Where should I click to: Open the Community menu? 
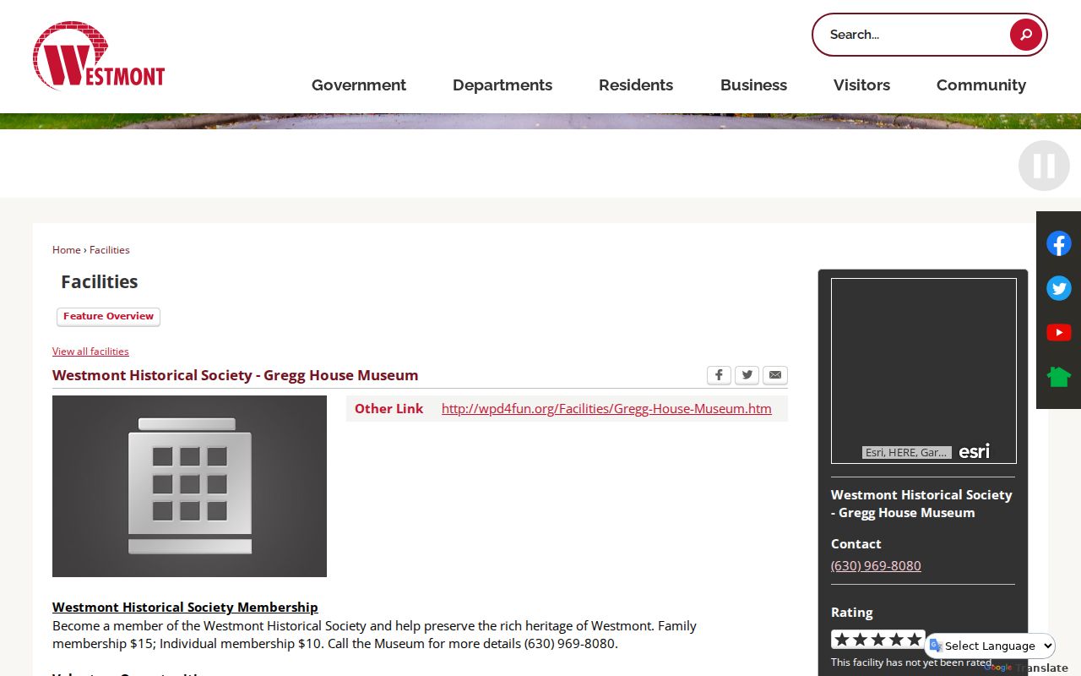pos(981,85)
